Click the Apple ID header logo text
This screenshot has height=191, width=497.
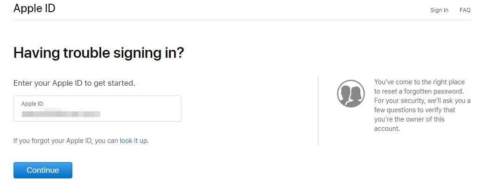point(35,8)
